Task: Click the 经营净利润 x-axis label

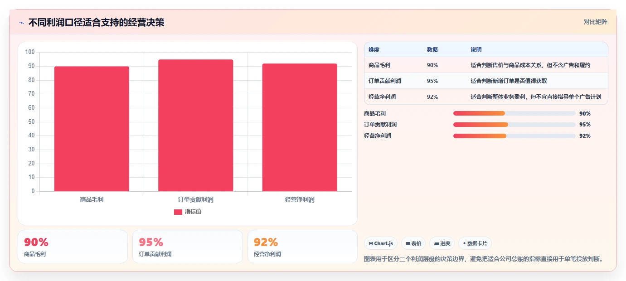Action: [x=300, y=199]
